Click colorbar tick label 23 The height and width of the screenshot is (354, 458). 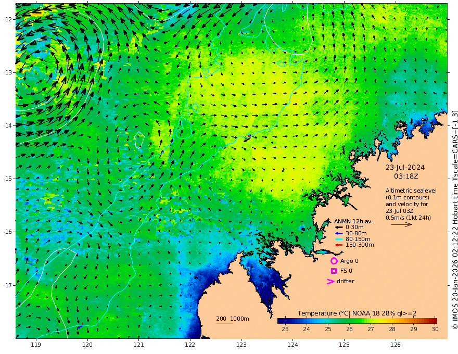click(285, 329)
